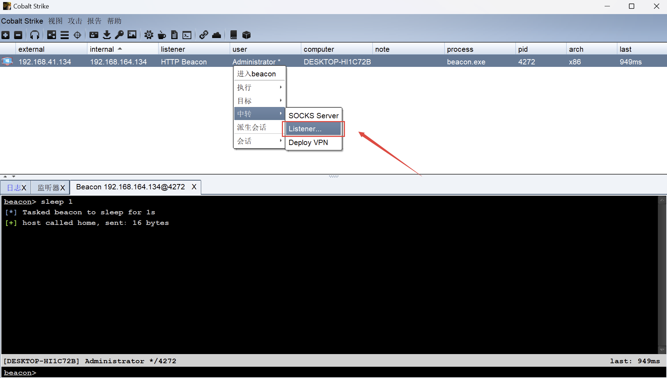Image resolution: width=667 pixels, height=378 pixels.
Task: Click the beacon session computer icon in table
Action: [x=7, y=62]
